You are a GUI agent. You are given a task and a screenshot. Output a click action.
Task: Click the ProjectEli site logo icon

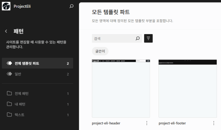point(6,6)
